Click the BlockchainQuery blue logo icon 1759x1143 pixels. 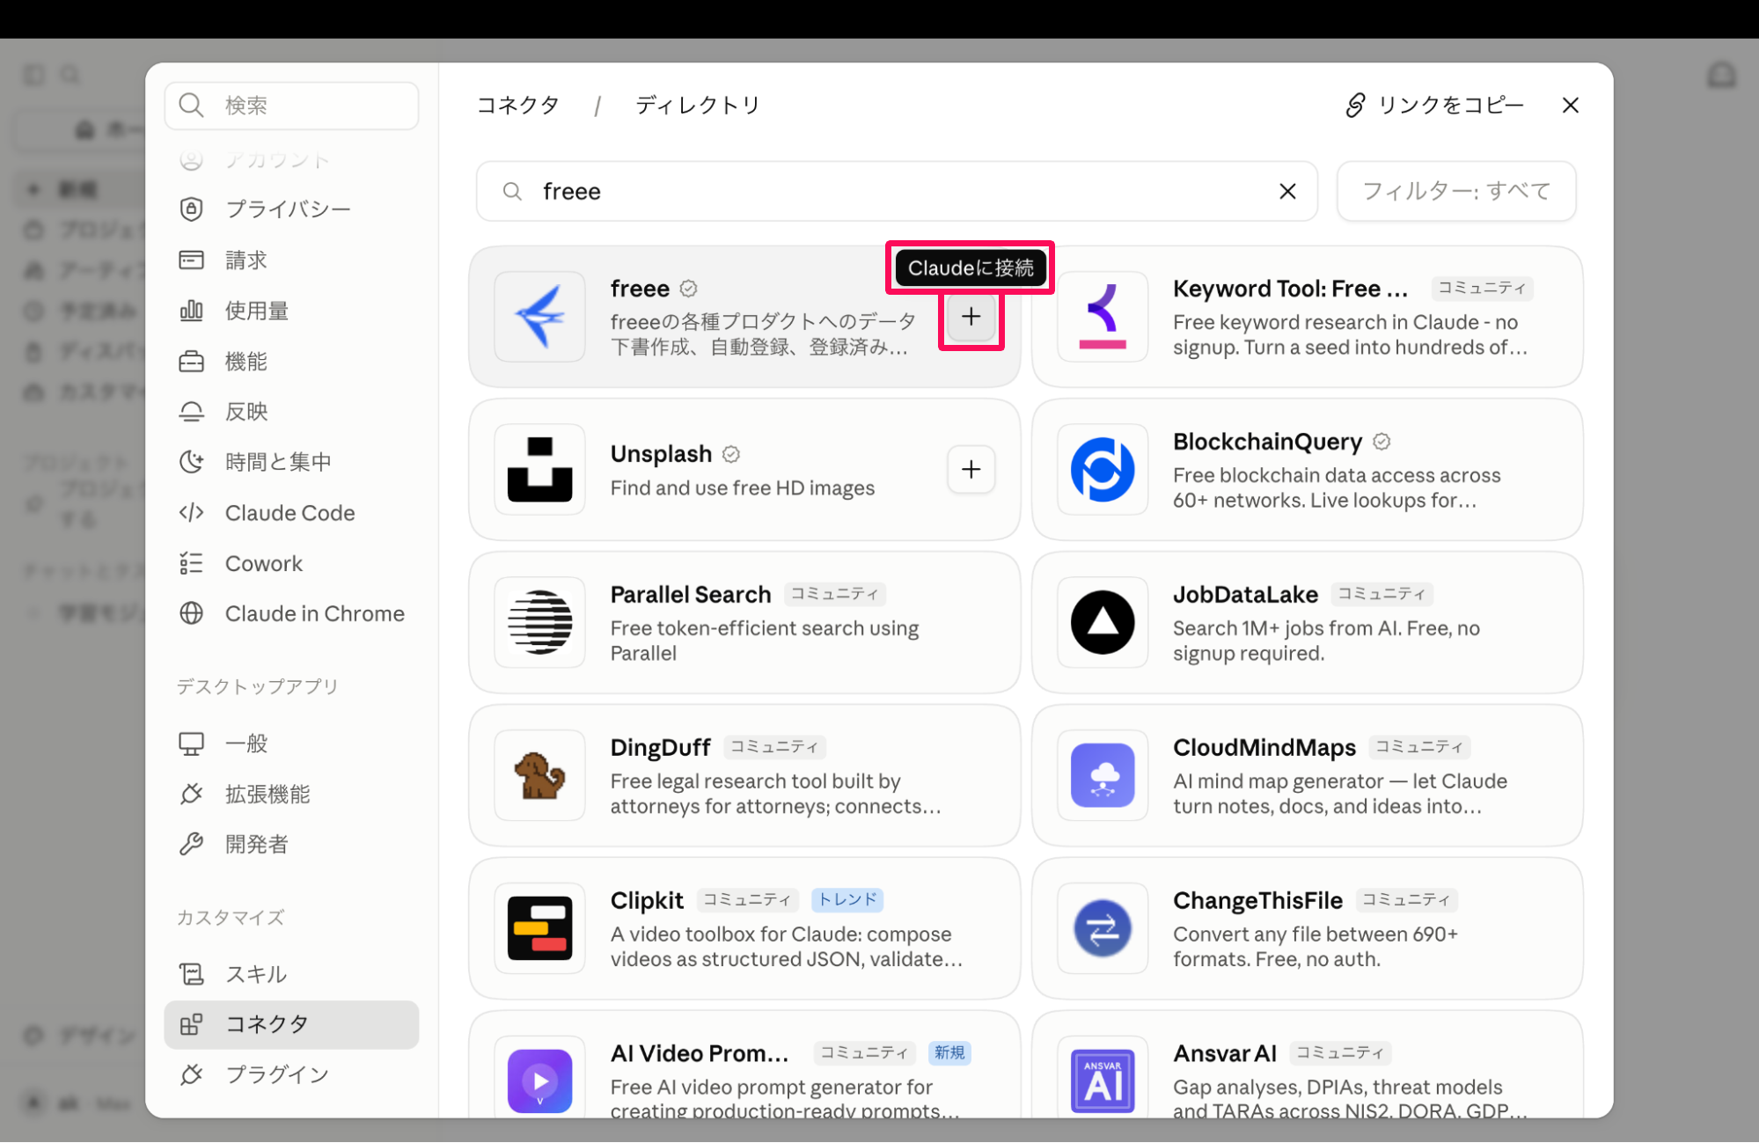(1103, 470)
